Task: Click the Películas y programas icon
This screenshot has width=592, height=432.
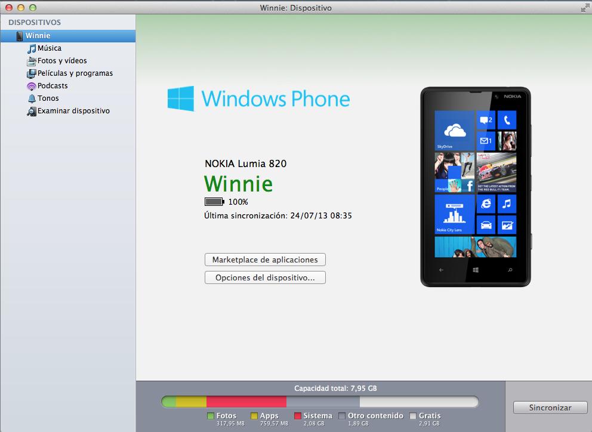Action: click(x=32, y=73)
